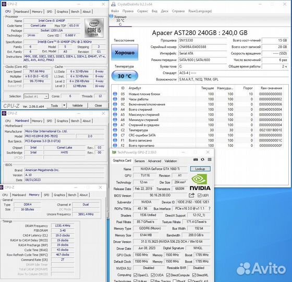Switch to Sensors tab in GPU-Z

(140, 161)
